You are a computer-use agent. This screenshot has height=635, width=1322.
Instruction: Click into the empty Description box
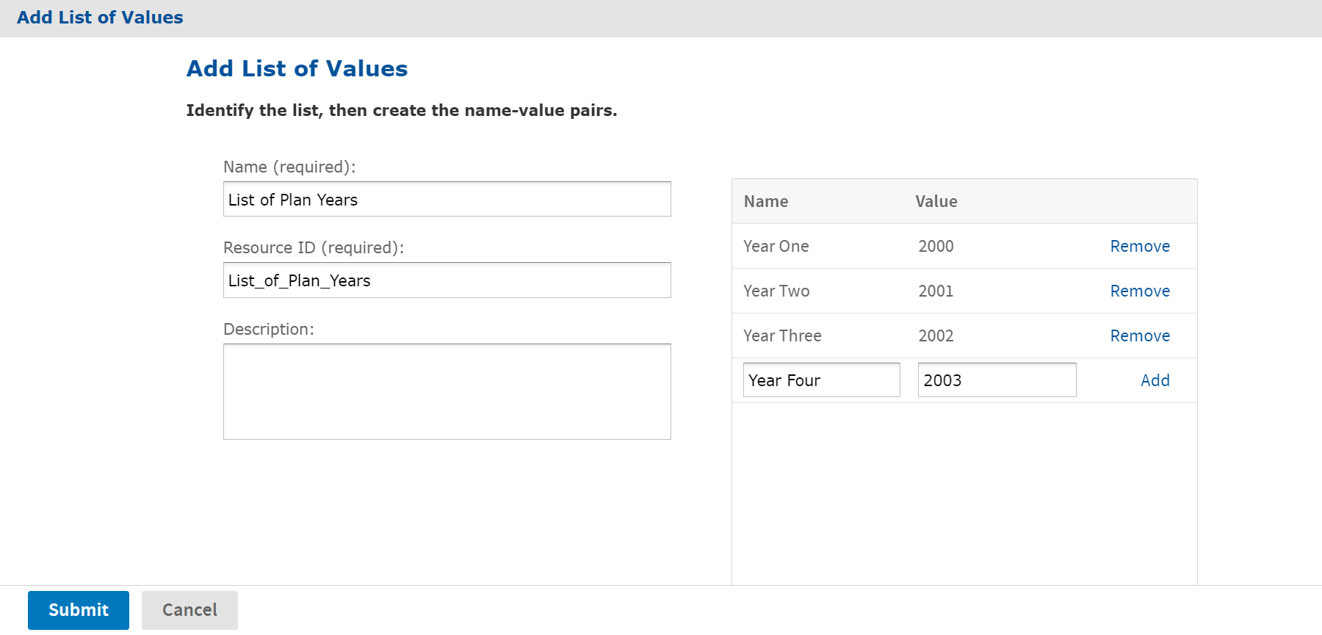click(x=447, y=391)
